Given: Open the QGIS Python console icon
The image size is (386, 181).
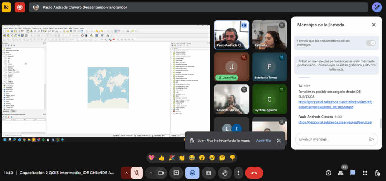Looking at the screenshot, I should click(x=92, y=35).
